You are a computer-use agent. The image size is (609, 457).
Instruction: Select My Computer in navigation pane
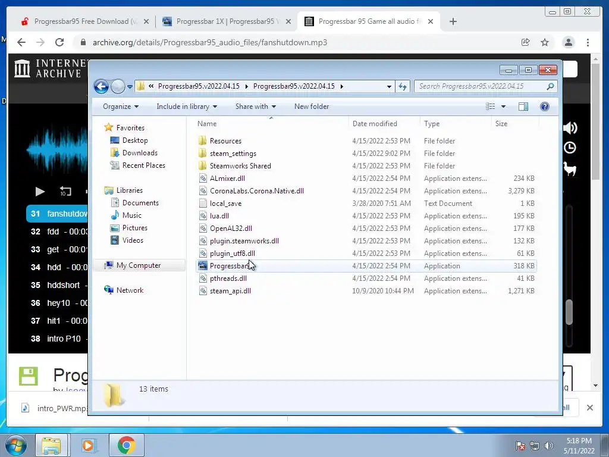click(x=138, y=265)
